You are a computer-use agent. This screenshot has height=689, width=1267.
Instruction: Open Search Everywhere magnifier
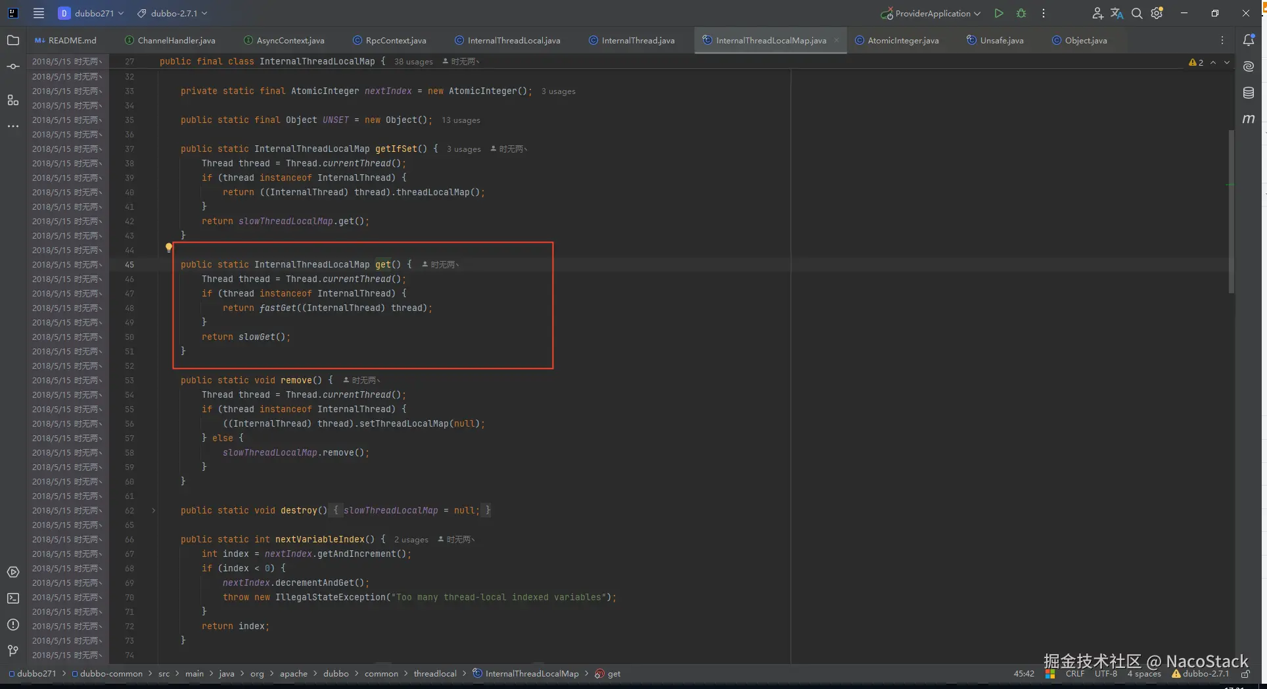[1137, 13]
